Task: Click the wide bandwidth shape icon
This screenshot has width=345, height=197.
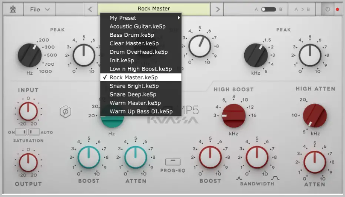Action: pyautogui.click(x=275, y=178)
